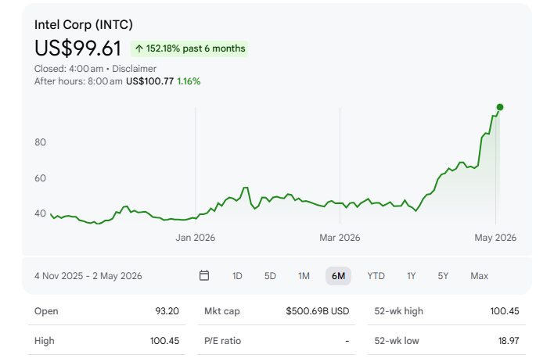Switch to the 5D time range
554x362 pixels.
tap(270, 276)
